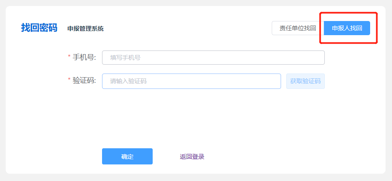Focus the 手机号 input field

[x=213, y=57]
